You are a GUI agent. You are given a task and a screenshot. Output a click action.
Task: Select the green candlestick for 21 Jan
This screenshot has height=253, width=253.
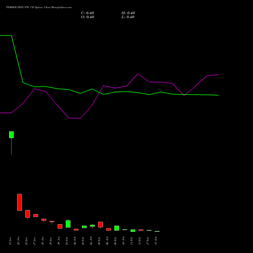(12, 135)
